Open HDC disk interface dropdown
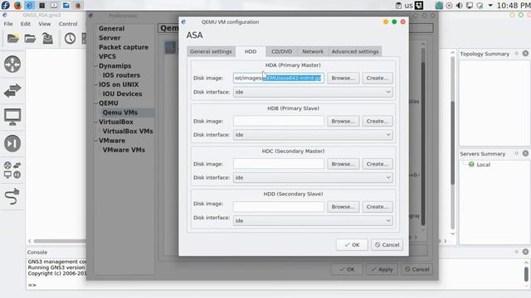531x298 pixels. [x=313, y=178]
